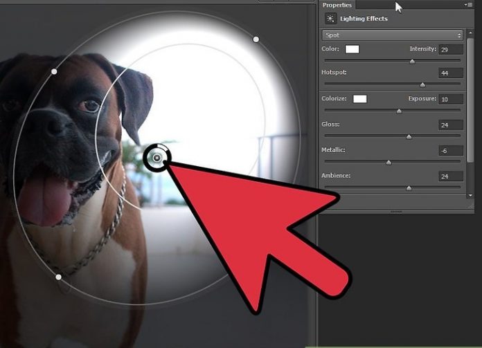Click the Metallic value field

coord(451,151)
